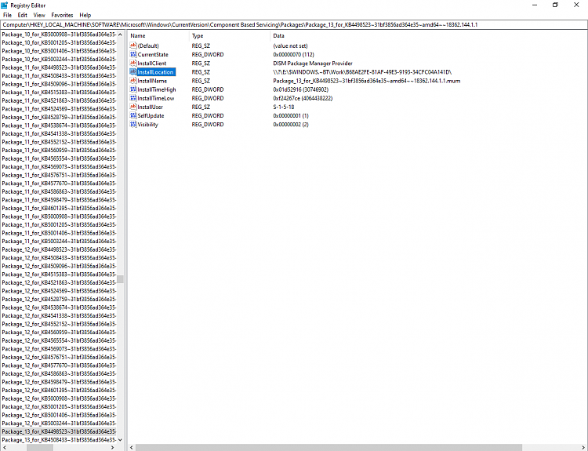Click the values pane horizontal scrollbar thumb

pyautogui.click(x=328, y=447)
